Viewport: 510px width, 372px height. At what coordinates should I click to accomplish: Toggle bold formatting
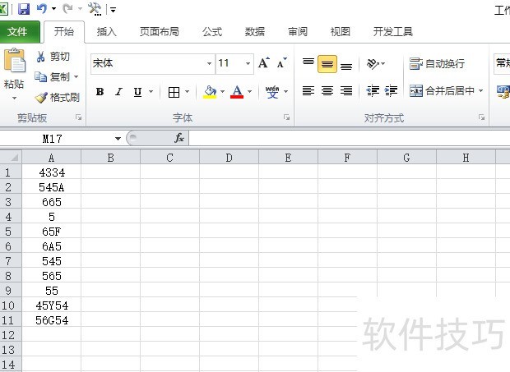coord(100,92)
